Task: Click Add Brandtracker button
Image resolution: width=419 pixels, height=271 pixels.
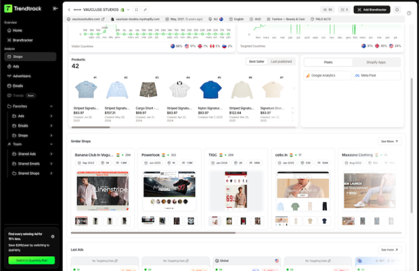Action: 372,10
